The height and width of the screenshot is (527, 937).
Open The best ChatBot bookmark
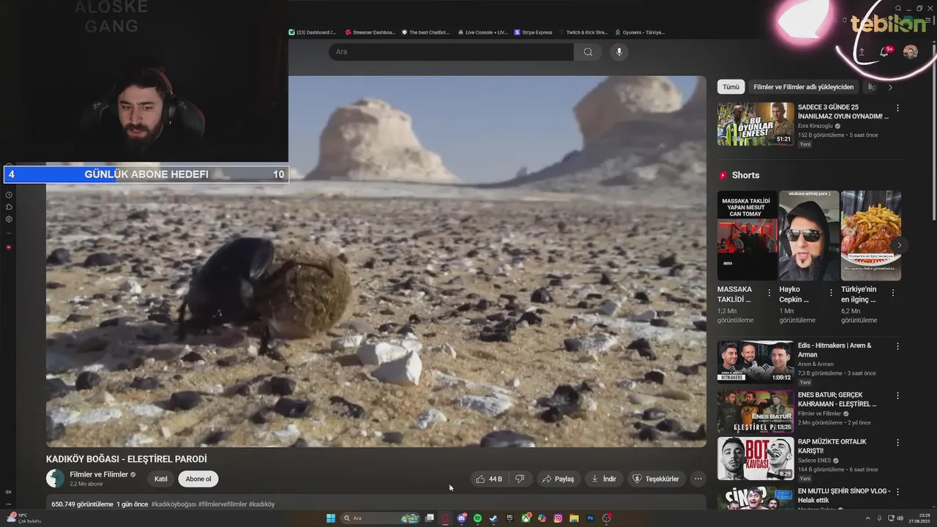[425, 32]
